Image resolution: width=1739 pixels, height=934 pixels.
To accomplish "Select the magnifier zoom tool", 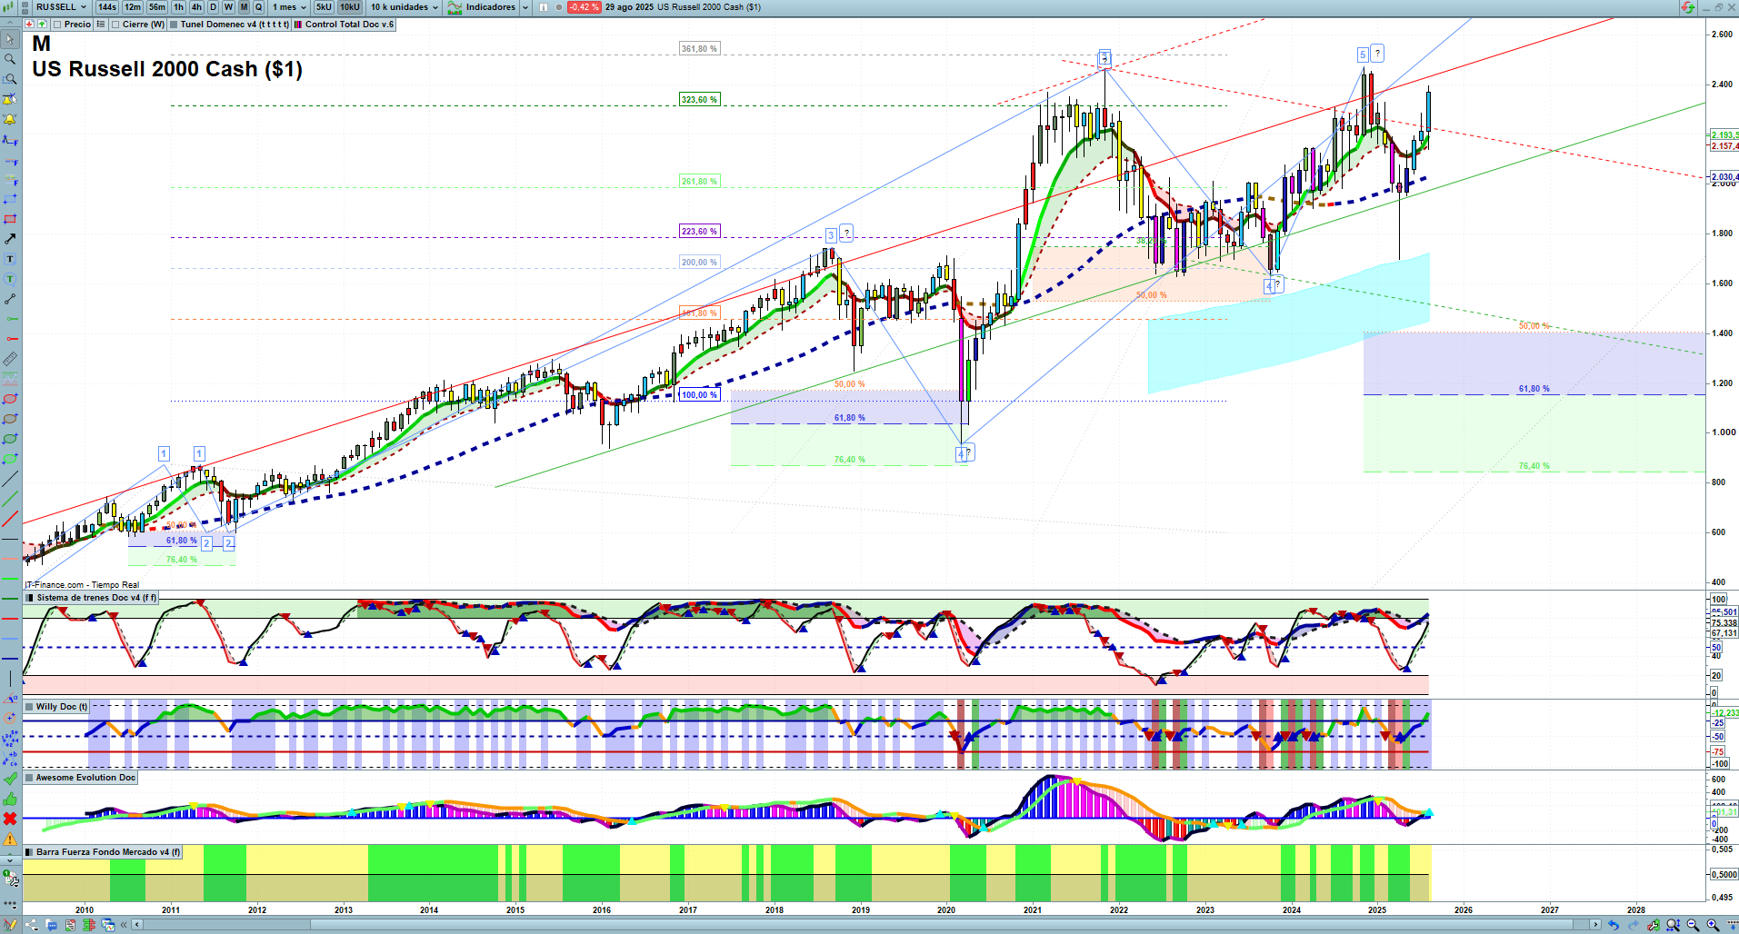I will point(10,59).
